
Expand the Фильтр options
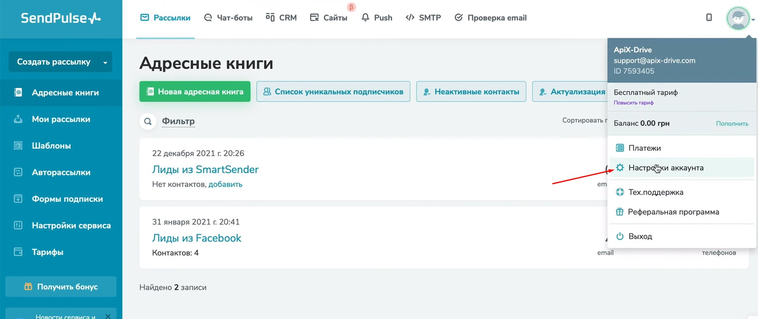click(178, 121)
